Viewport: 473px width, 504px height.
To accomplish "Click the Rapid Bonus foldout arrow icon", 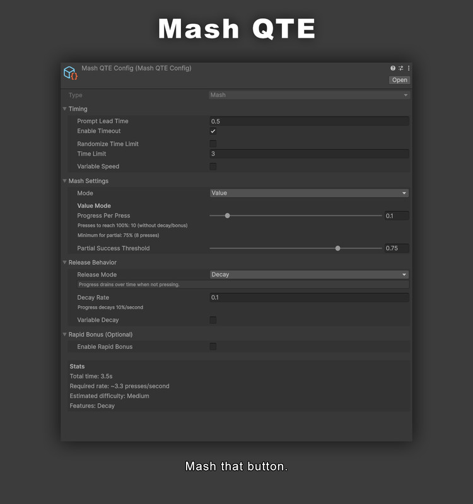I will [x=64, y=335].
